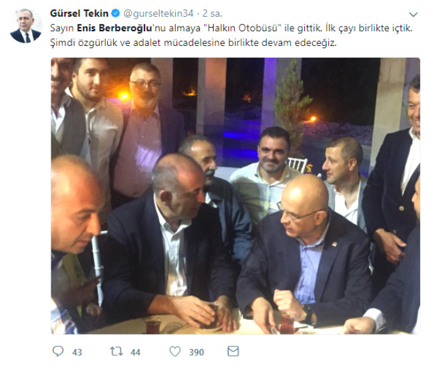The width and height of the screenshot is (426, 365).
Task: View the 43 replies count
Action: click(x=77, y=352)
